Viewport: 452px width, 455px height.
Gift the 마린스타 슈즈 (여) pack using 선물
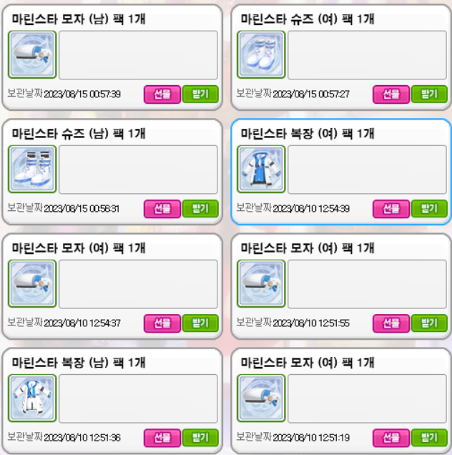point(391,94)
